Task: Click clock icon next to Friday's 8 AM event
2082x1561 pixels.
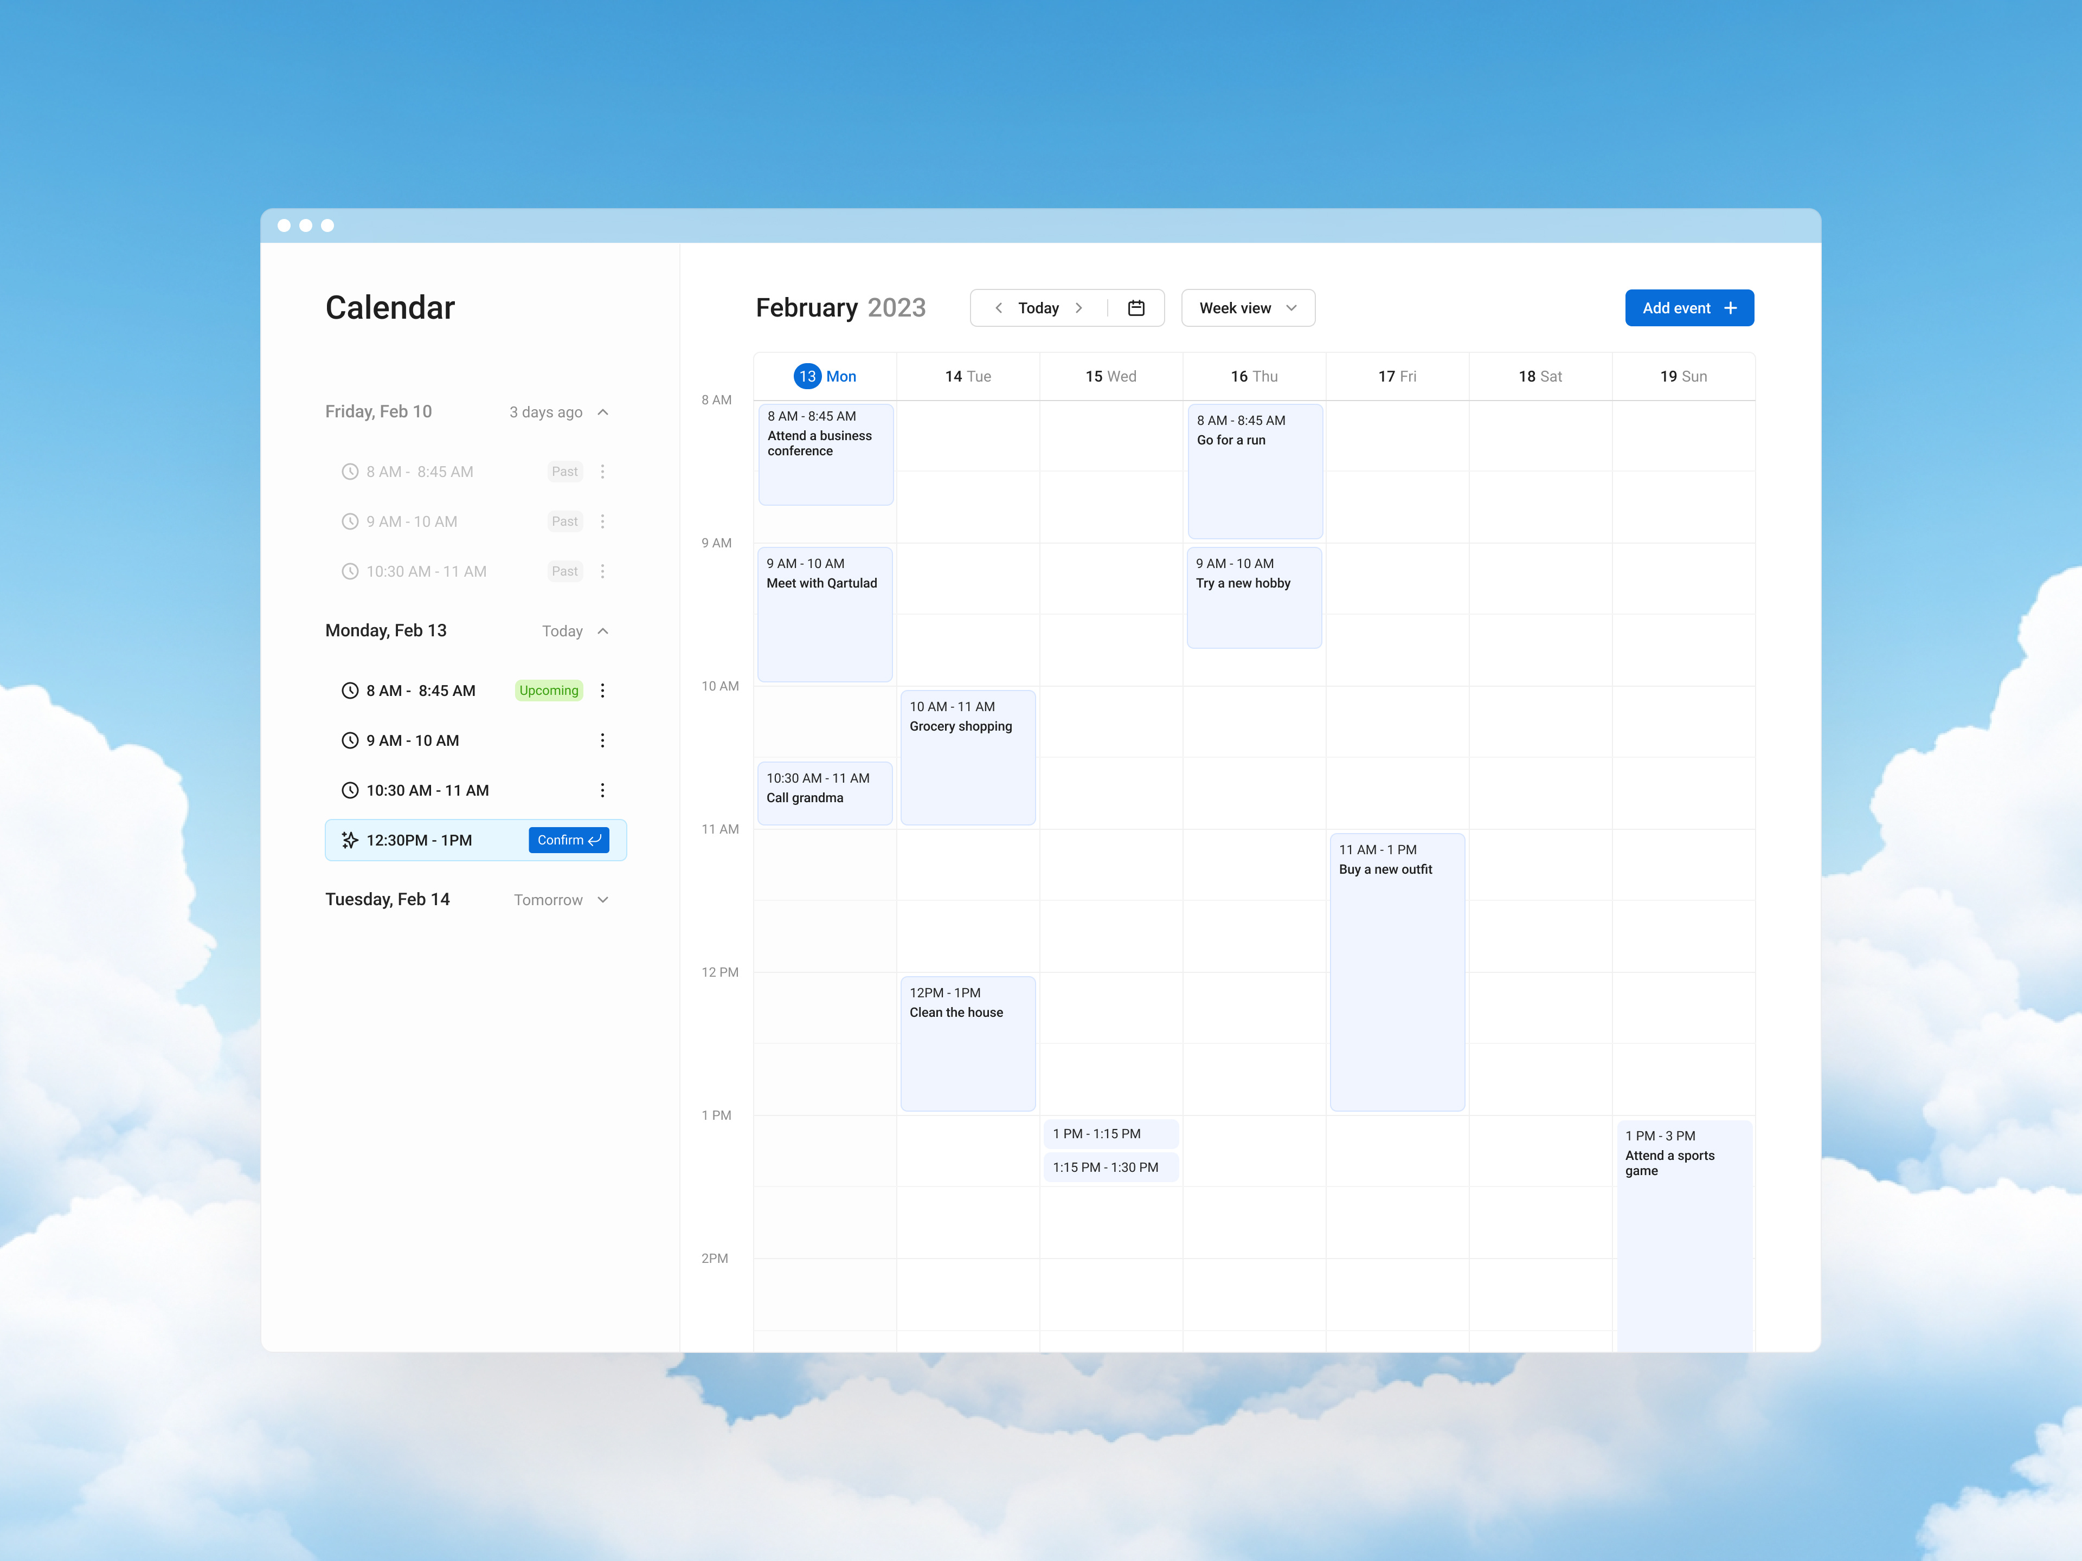Action: (350, 472)
